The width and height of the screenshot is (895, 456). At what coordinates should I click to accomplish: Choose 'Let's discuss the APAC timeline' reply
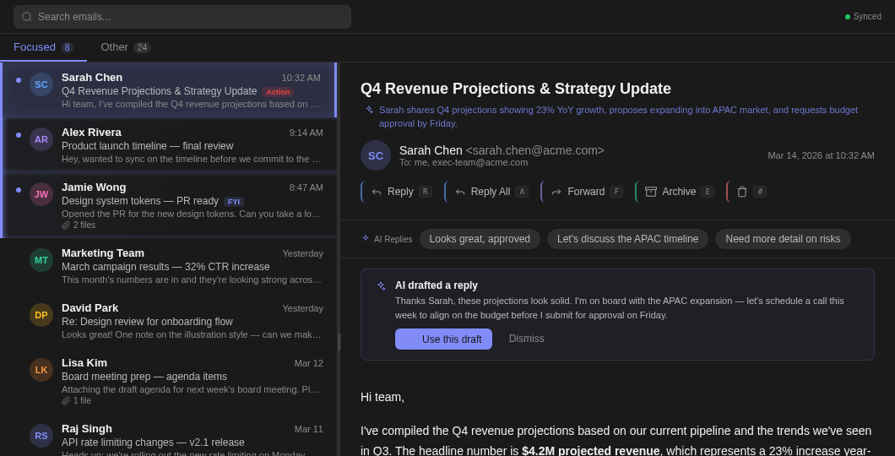[x=627, y=239]
